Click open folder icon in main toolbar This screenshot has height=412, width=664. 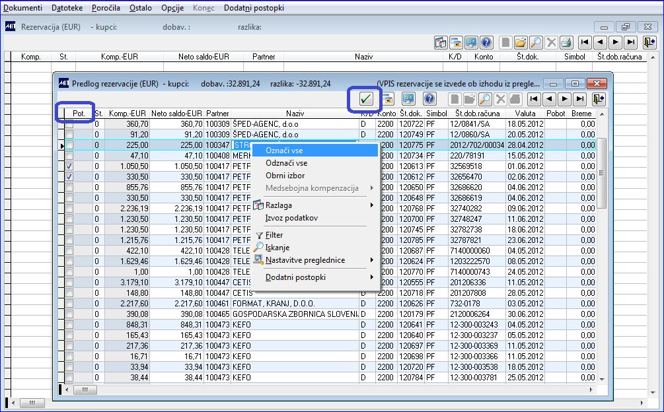point(520,42)
